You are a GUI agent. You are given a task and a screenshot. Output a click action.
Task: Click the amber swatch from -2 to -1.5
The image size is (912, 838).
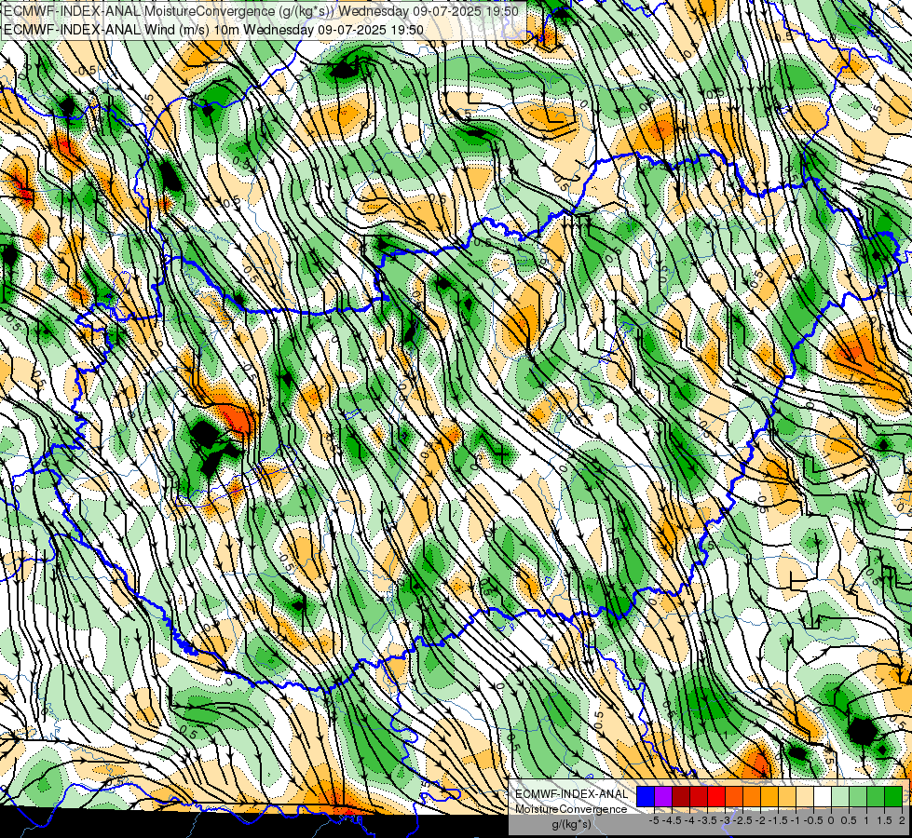click(769, 797)
